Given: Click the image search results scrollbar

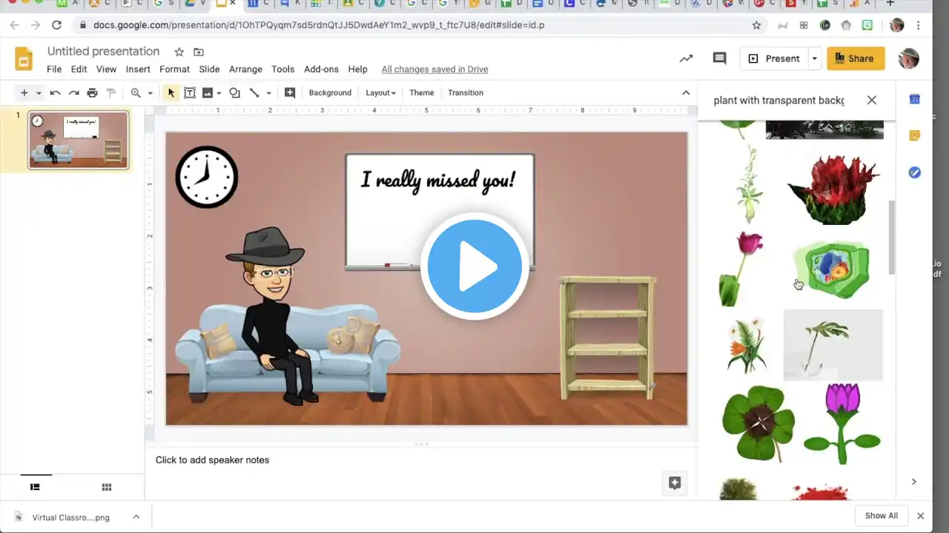Looking at the screenshot, I should click(x=892, y=237).
